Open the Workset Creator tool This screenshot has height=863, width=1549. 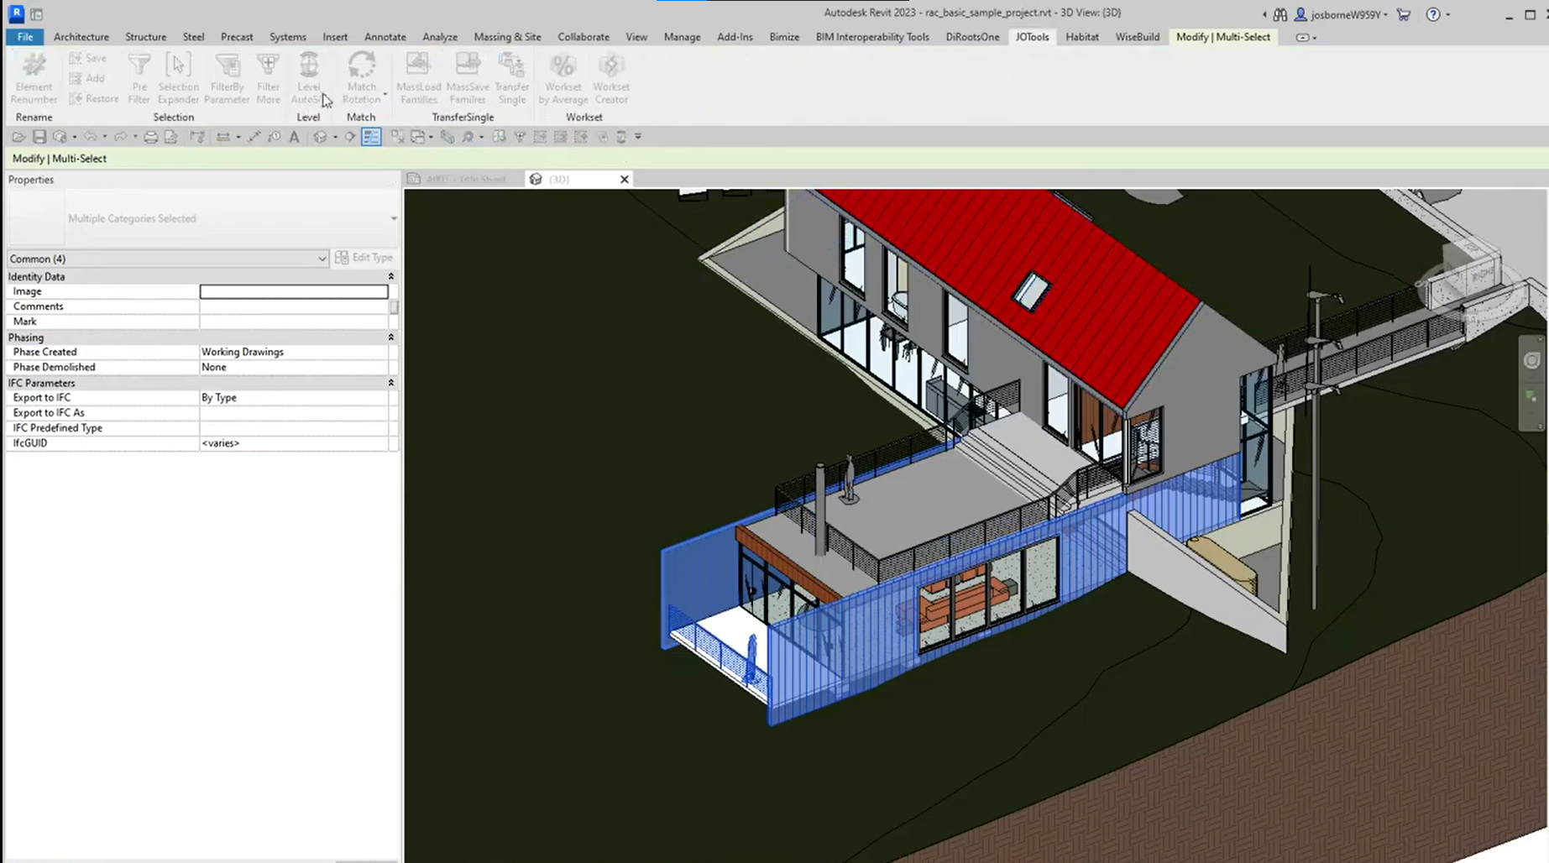click(x=611, y=79)
